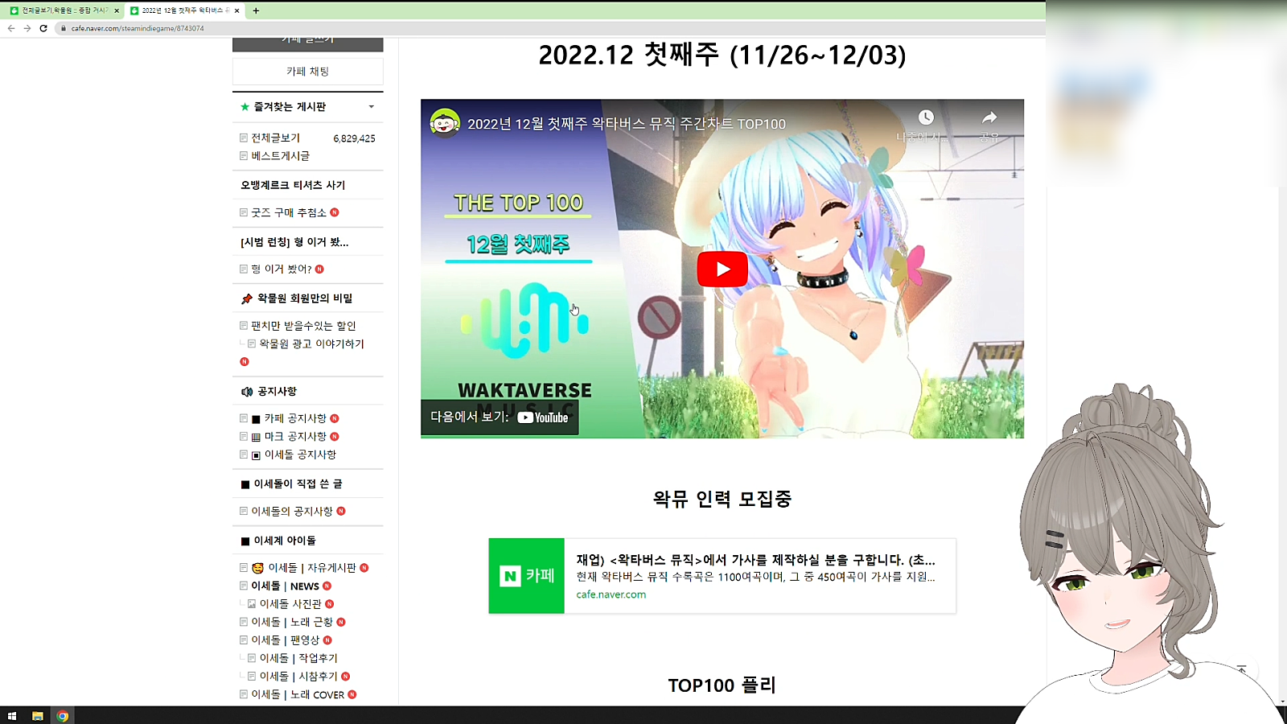Open the '카페 공지사항' board
The width and height of the screenshot is (1287, 724).
pos(295,419)
